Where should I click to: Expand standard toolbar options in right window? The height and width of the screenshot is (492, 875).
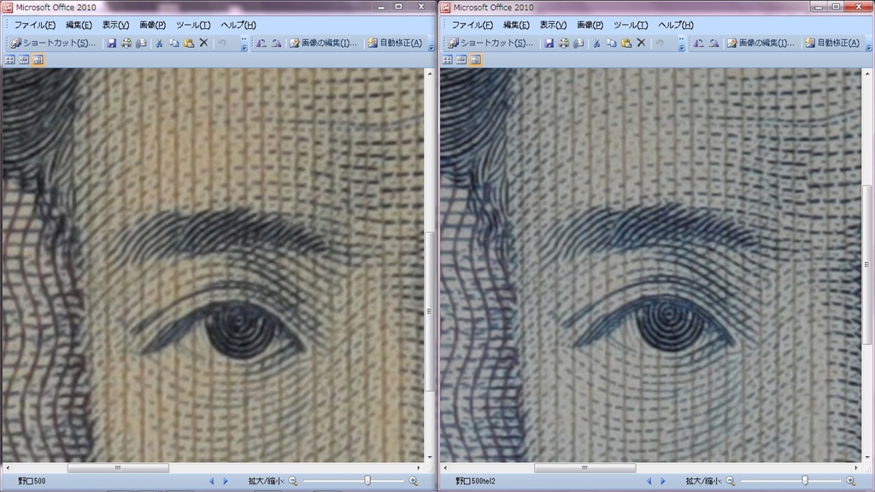681,44
